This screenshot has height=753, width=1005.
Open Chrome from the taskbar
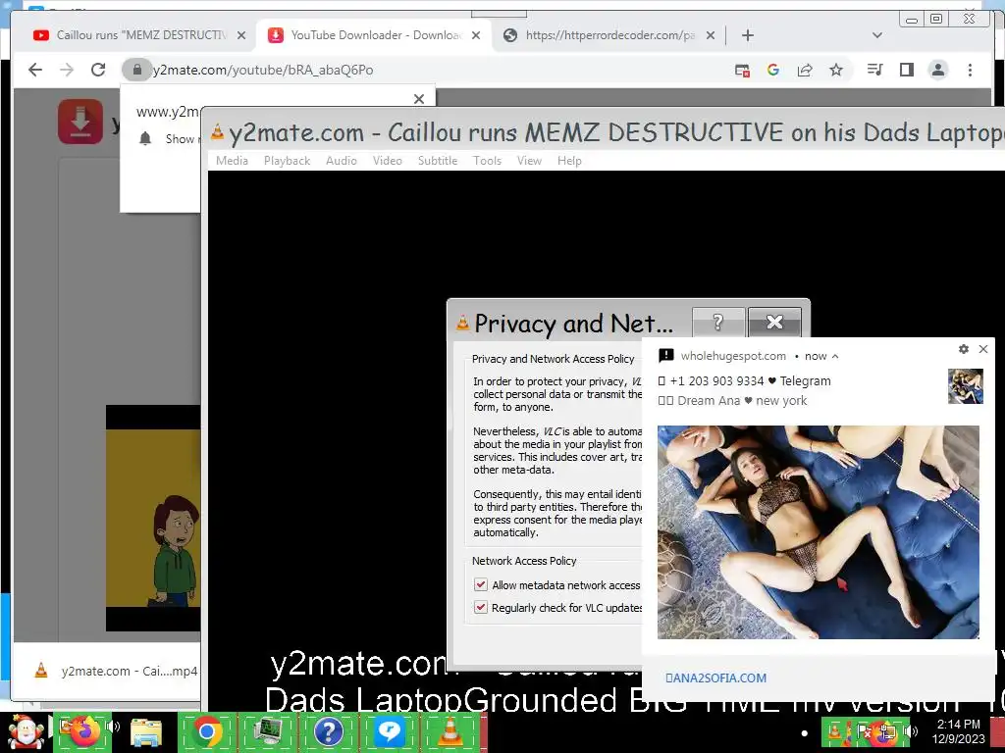[x=207, y=731]
